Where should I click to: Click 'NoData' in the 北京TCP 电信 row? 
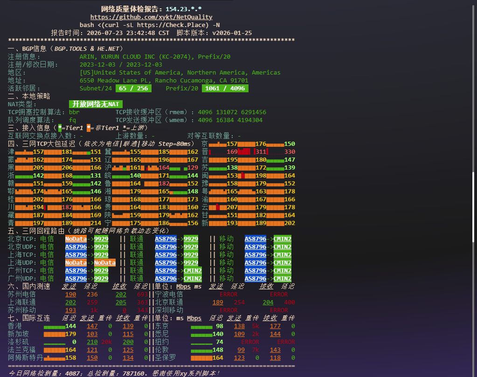(x=76, y=239)
